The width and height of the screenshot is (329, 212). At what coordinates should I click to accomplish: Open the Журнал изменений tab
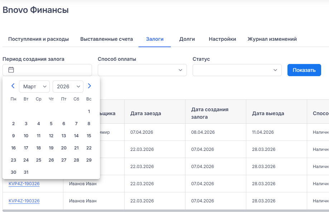coord(272,39)
